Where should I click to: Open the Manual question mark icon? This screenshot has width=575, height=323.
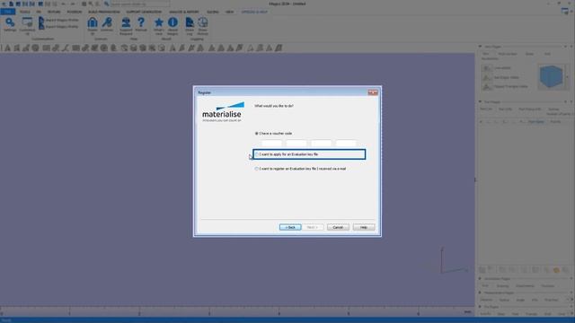(141, 24)
